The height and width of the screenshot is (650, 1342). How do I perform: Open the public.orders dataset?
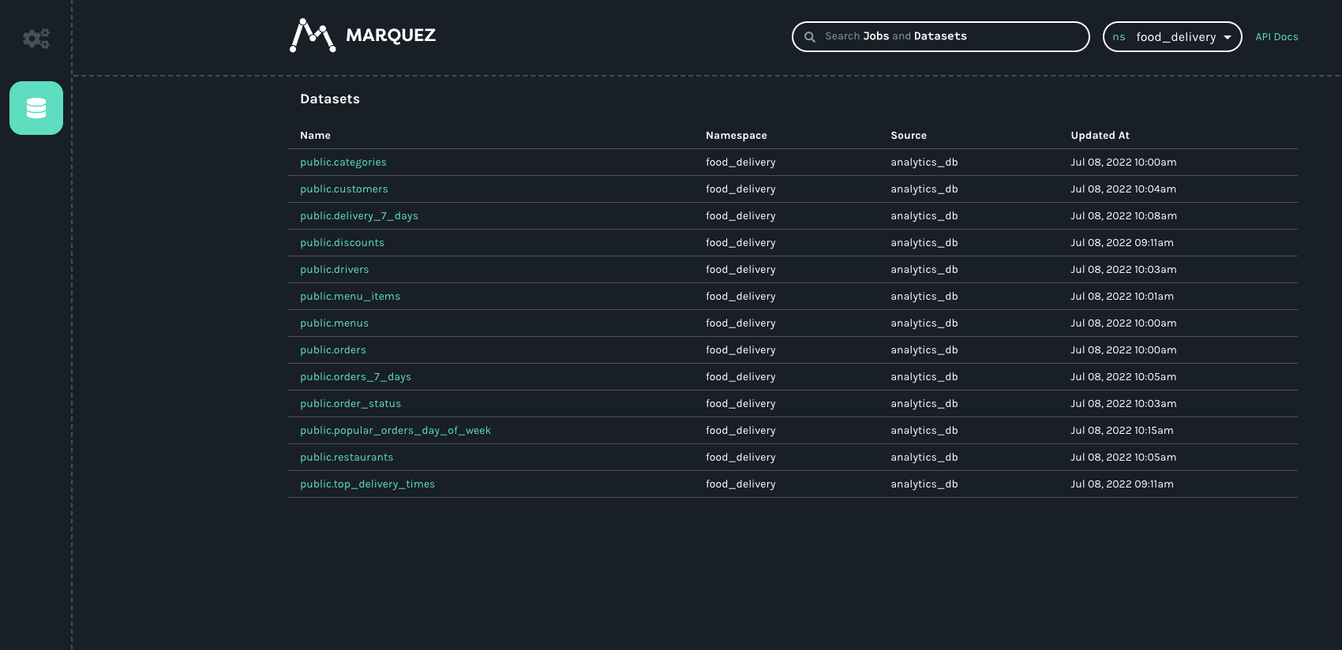[x=333, y=350]
